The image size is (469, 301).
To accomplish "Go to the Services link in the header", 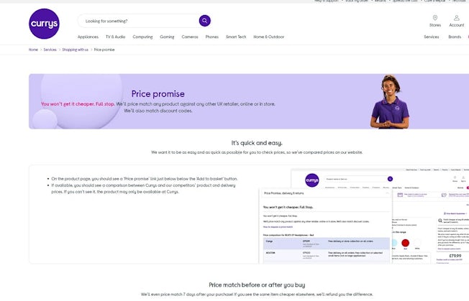I will click(x=431, y=37).
